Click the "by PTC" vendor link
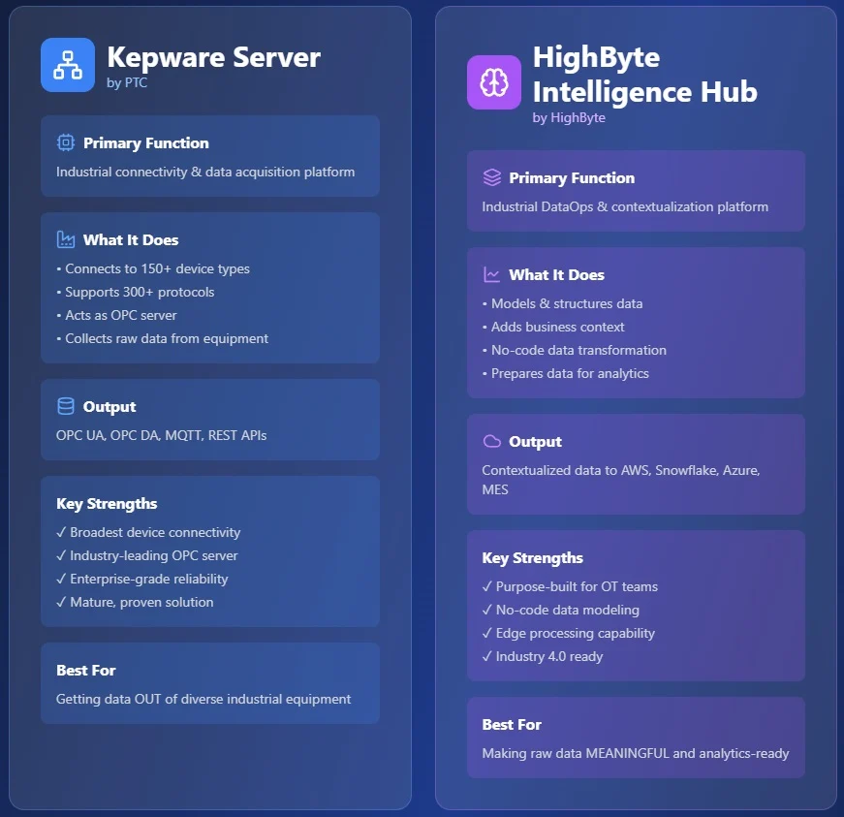This screenshot has width=844, height=817. [127, 83]
